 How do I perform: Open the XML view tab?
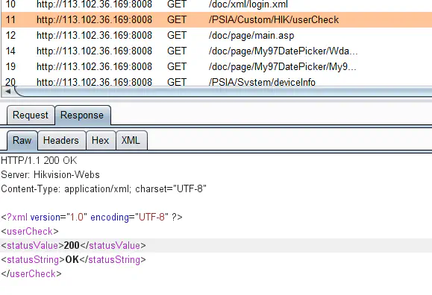point(131,140)
